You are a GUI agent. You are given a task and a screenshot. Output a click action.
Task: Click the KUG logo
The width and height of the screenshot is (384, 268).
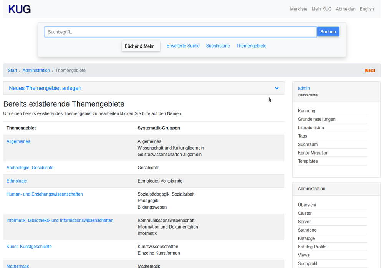click(20, 9)
